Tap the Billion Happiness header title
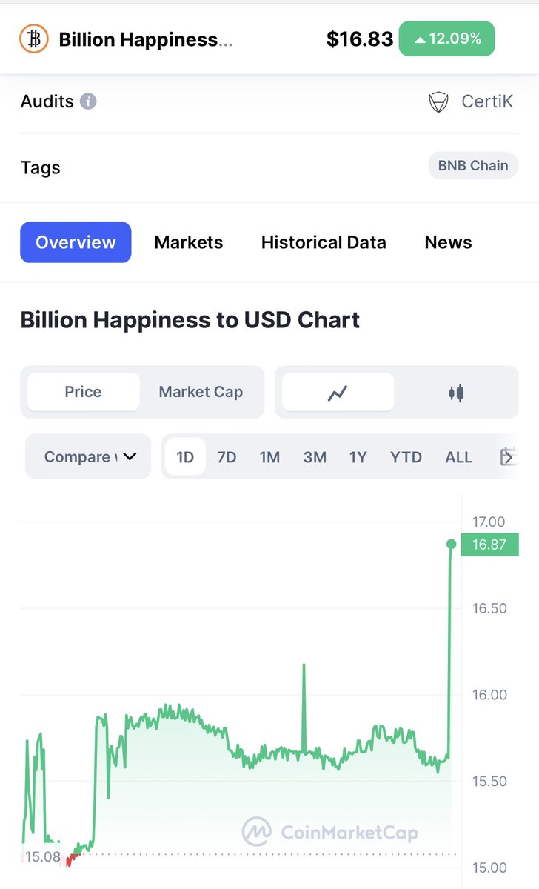The width and height of the screenshot is (539, 889). (146, 40)
